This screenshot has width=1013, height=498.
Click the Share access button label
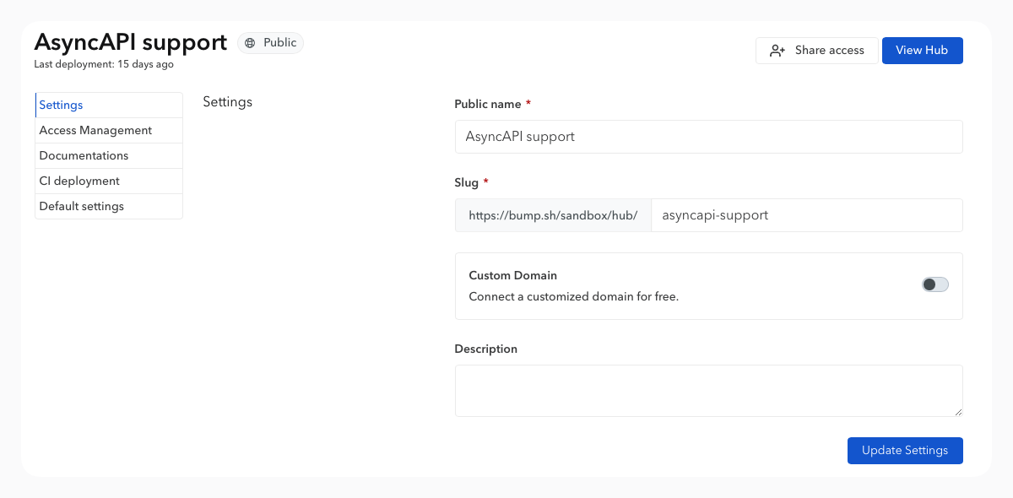pyautogui.click(x=829, y=51)
